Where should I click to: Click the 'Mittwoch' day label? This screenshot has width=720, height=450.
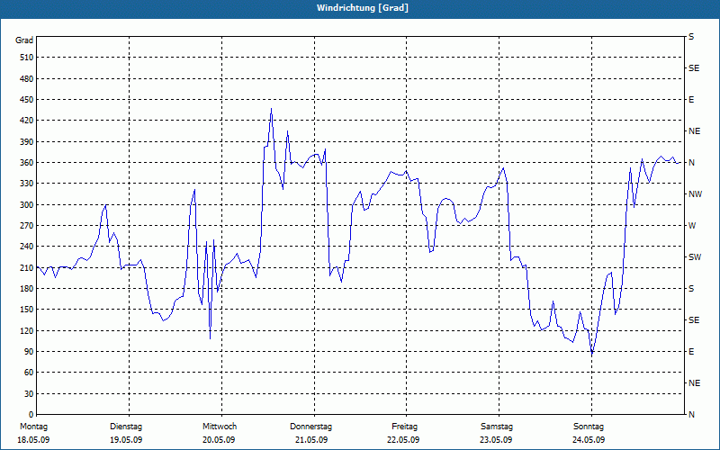220,427
